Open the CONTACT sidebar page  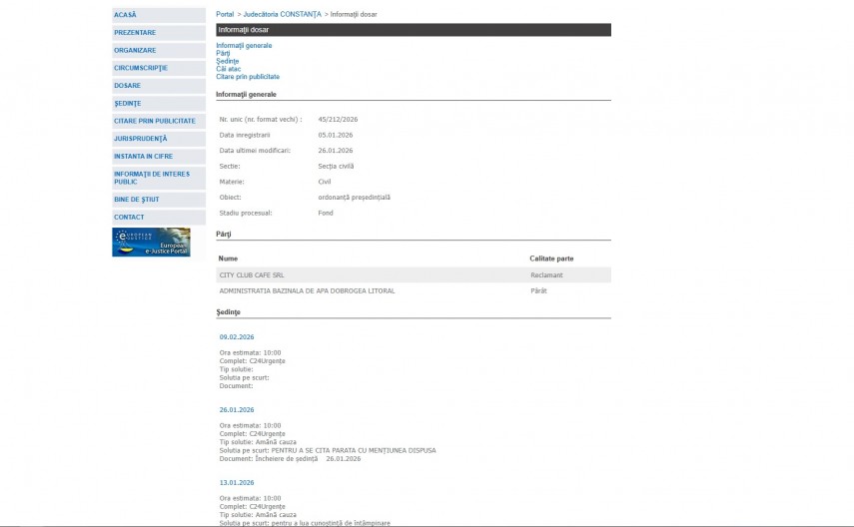click(x=129, y=217)
